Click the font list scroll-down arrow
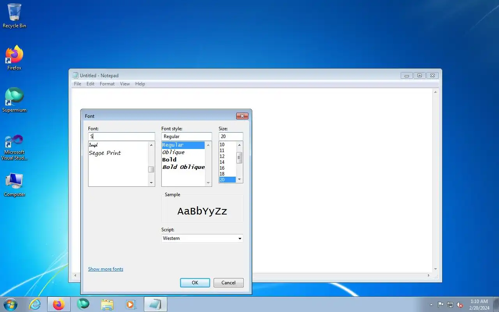 pyautogui.click(x=151, y=183)
